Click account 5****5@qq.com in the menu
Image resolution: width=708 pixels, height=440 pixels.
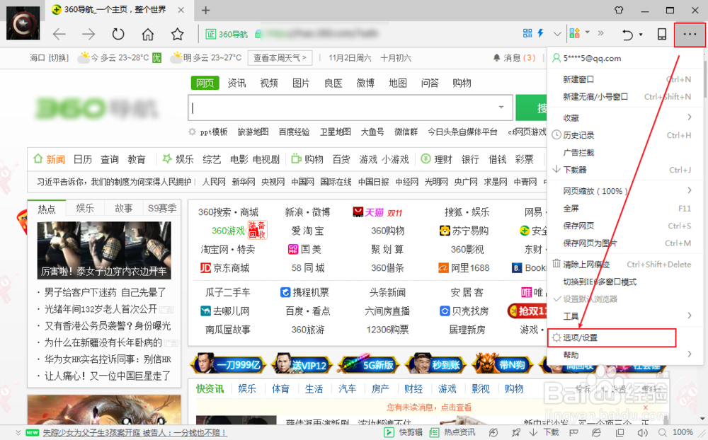point(592,58)
